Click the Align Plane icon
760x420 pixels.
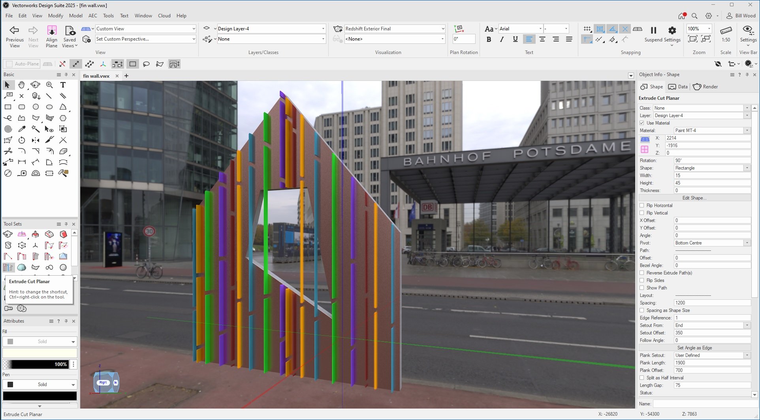(52, 31)
